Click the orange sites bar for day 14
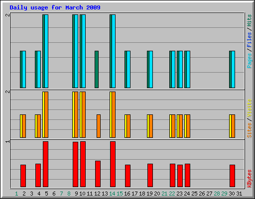 tap(114, 114)
